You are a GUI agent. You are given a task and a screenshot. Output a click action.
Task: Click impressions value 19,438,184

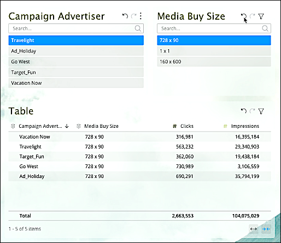pyautogui.click(x=247, y=156)
